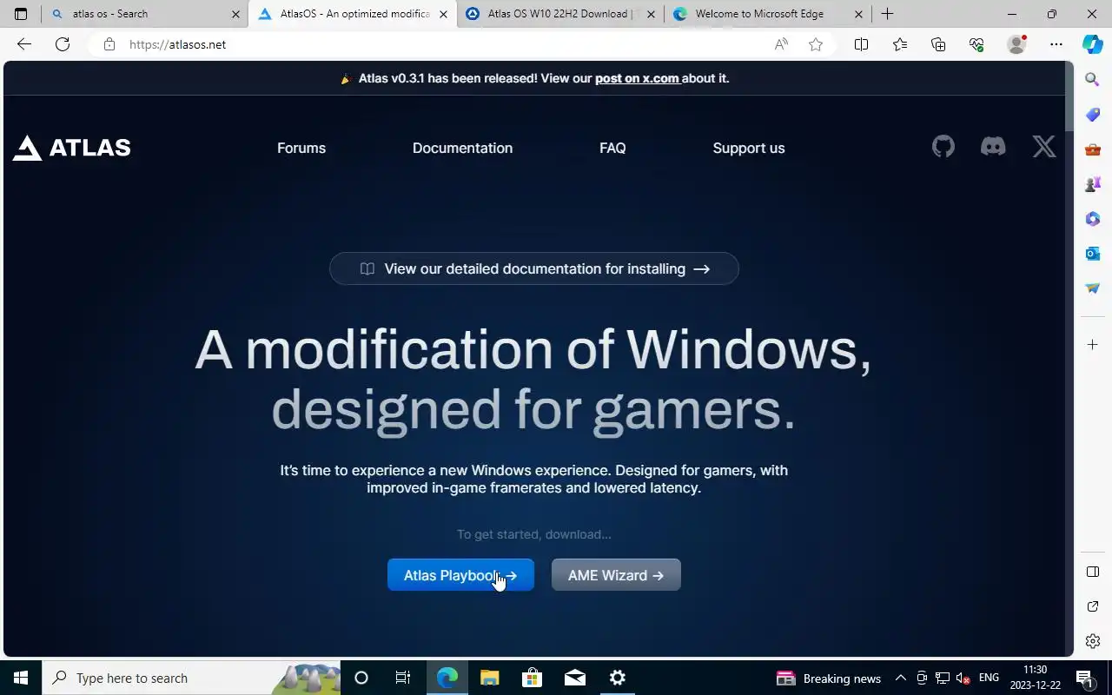Click the address bar URL field
Viewport: 1112px width, 695px height.
[x=434, y=44]
